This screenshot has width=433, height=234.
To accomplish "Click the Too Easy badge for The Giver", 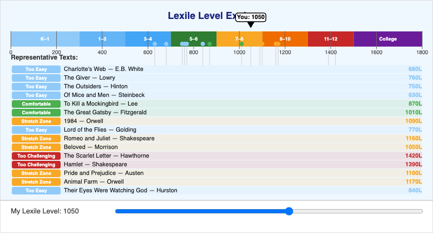I will point(36,78).
